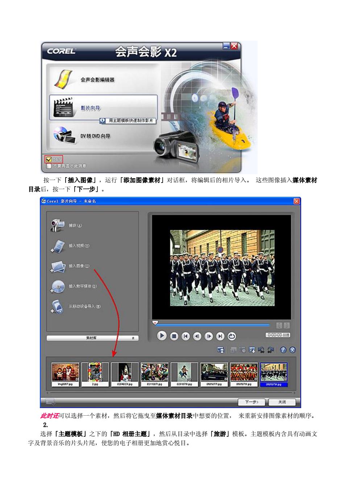345x489 pixels.
Task: Select the sixth thumbnail with the dark car
Action: (x=214, y=375)
